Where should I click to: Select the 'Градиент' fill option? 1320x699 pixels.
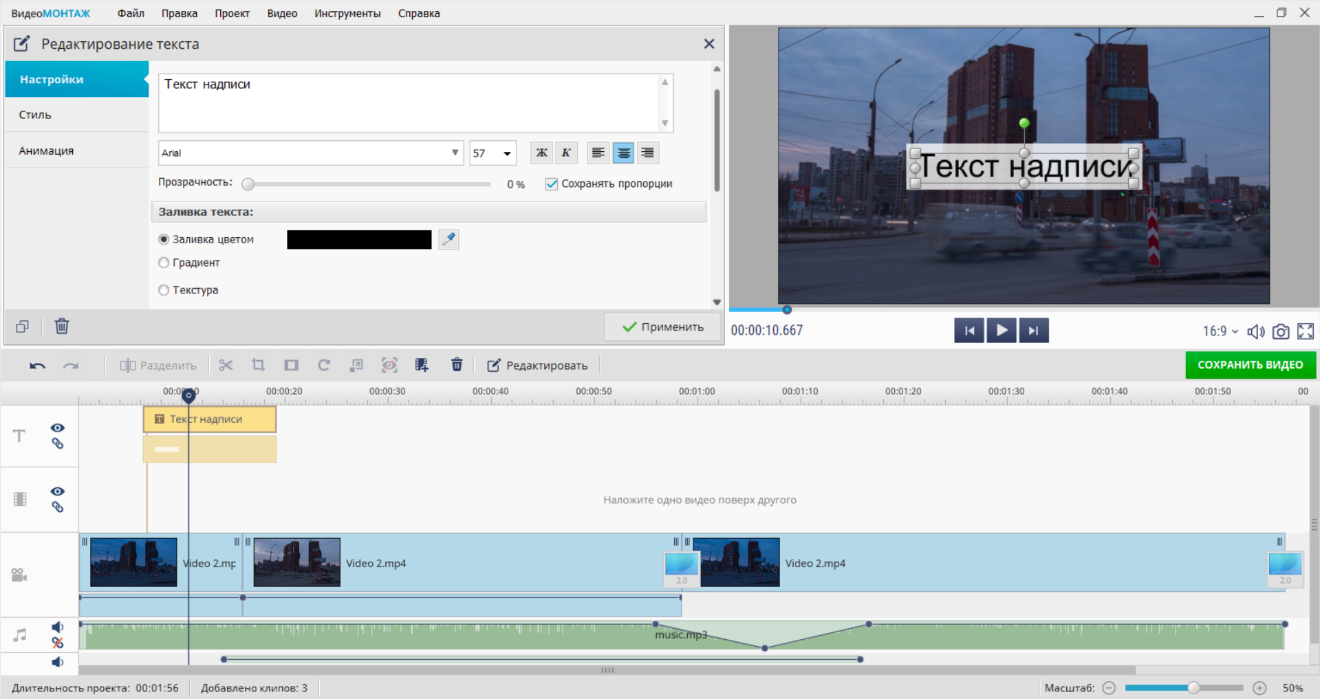tap(164, 263)
